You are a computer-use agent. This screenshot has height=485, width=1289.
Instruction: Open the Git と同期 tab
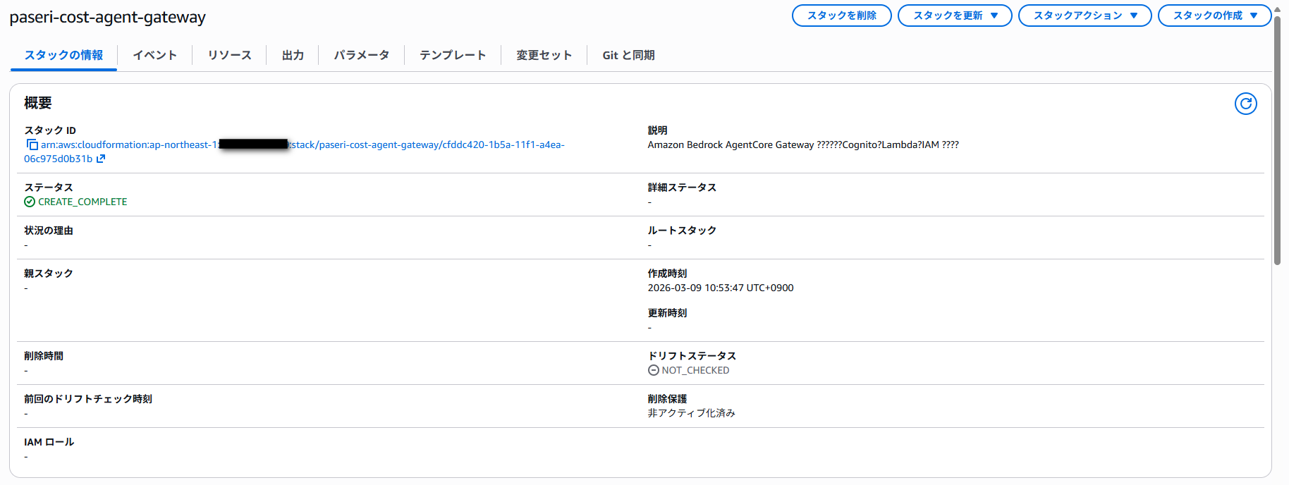(x=628, y=55)
